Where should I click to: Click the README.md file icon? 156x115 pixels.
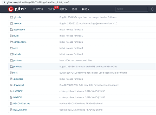11,110
